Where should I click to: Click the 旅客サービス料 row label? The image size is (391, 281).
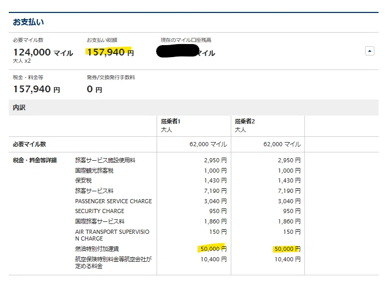[94, 191]
